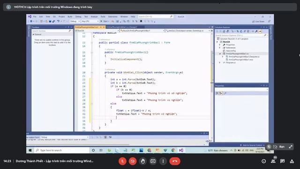
Task: Click Property Pages wrench in Properties panel
Action: coord(225,93)
